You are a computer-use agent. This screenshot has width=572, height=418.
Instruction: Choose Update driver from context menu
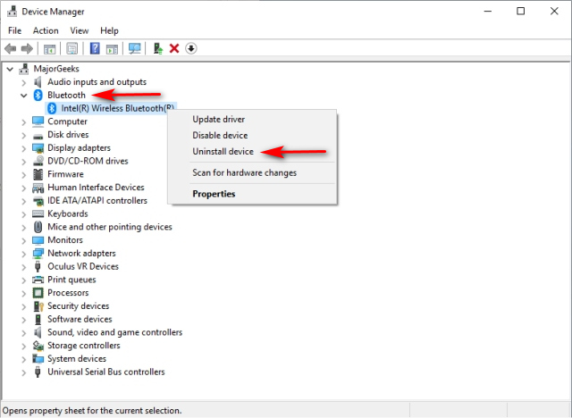tap(252, 119)
